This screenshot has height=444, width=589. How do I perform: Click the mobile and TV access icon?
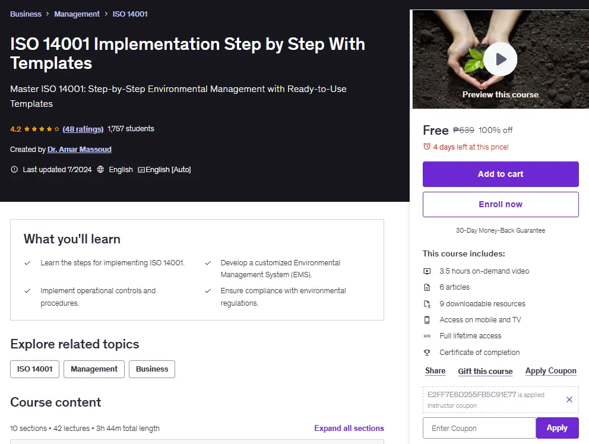coord(427,320)
